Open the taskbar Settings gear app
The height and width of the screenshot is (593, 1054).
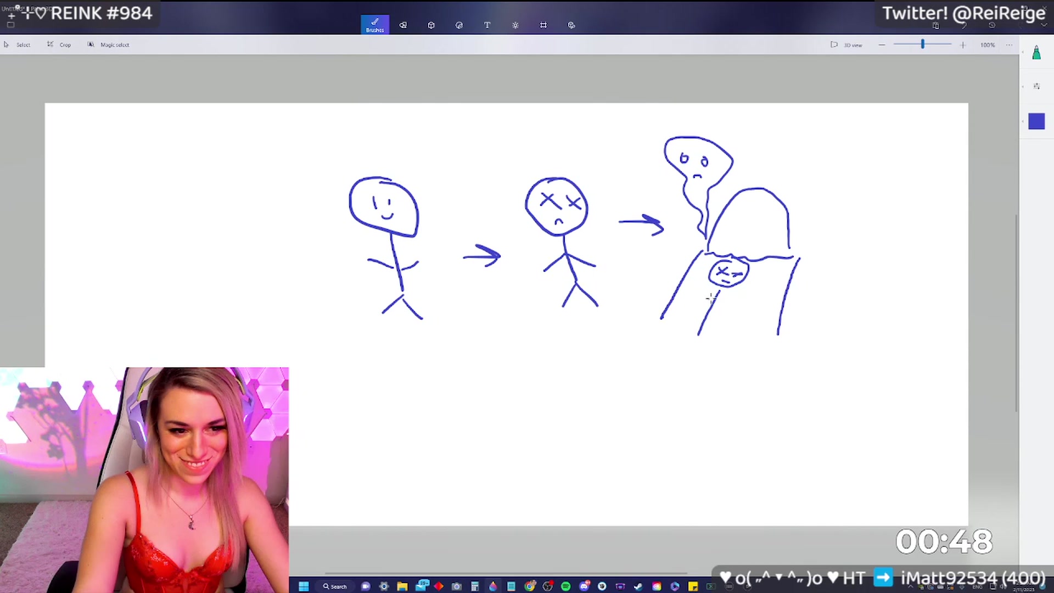coord(384,586)
